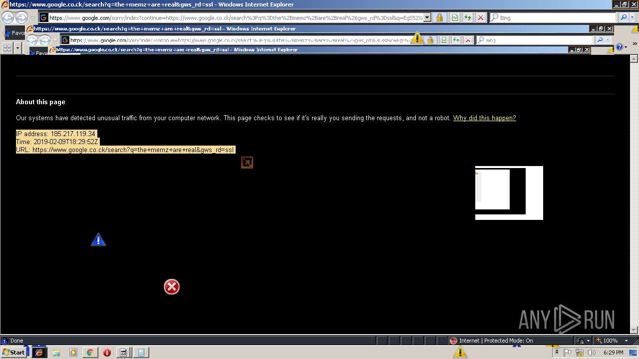Go back in the front Internet Explorer window

pos(7,17)
